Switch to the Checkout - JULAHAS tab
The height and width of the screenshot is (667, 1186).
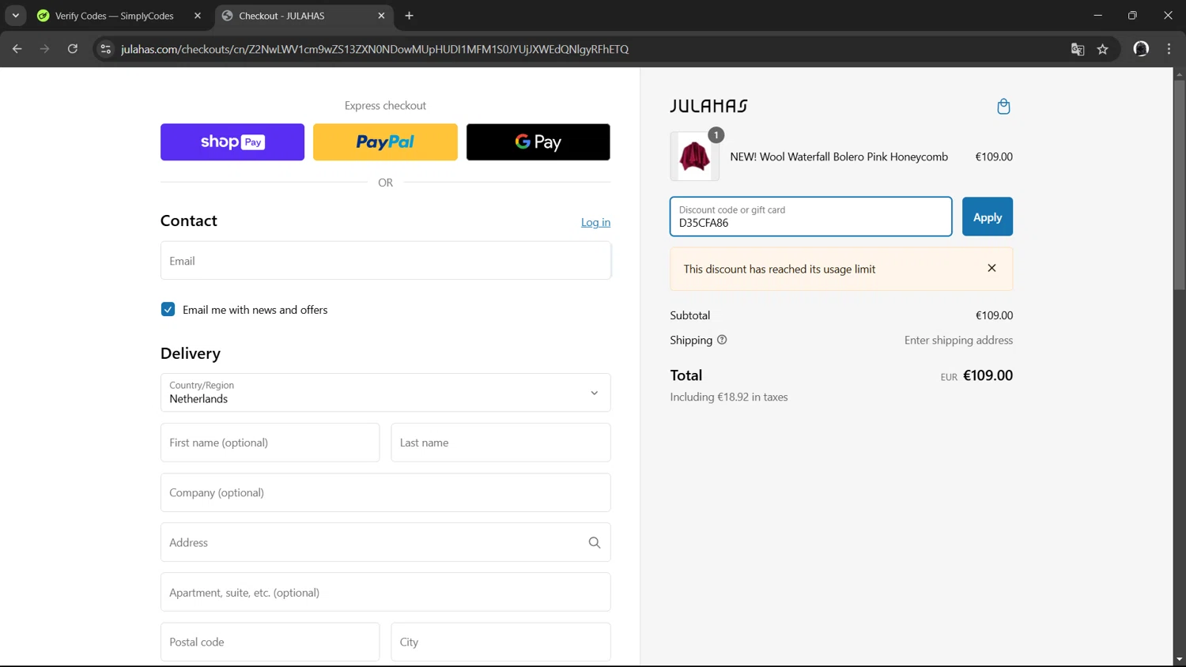tap(294, 16)
